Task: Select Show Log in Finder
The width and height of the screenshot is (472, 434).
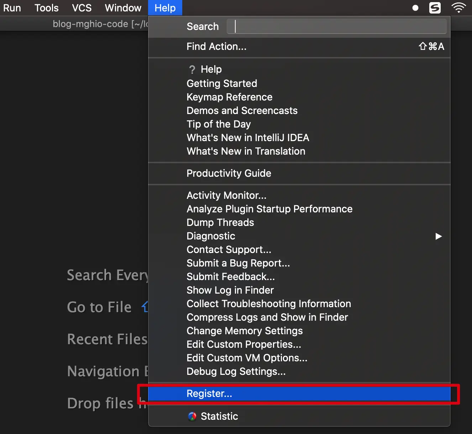Action: [299, 290]
